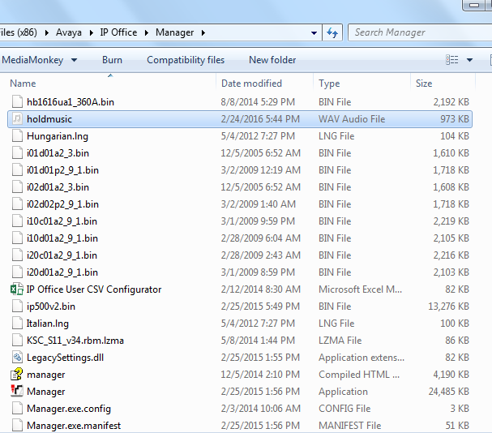Expand the arrow after Manager in the path
The width and height of the screenshot is (492, 433).
click(203, 32)
